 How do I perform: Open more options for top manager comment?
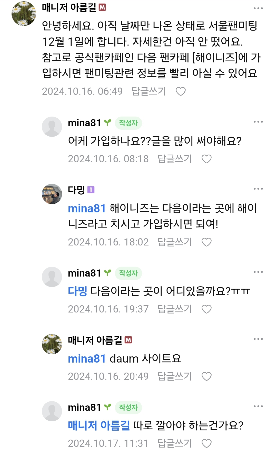(x=258, y=8)
